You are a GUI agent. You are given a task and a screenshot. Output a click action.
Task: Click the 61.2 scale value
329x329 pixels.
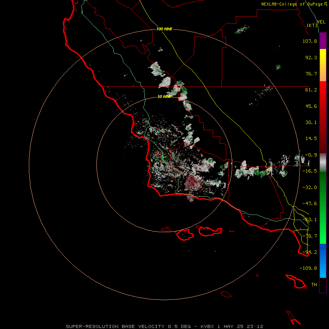311,90
